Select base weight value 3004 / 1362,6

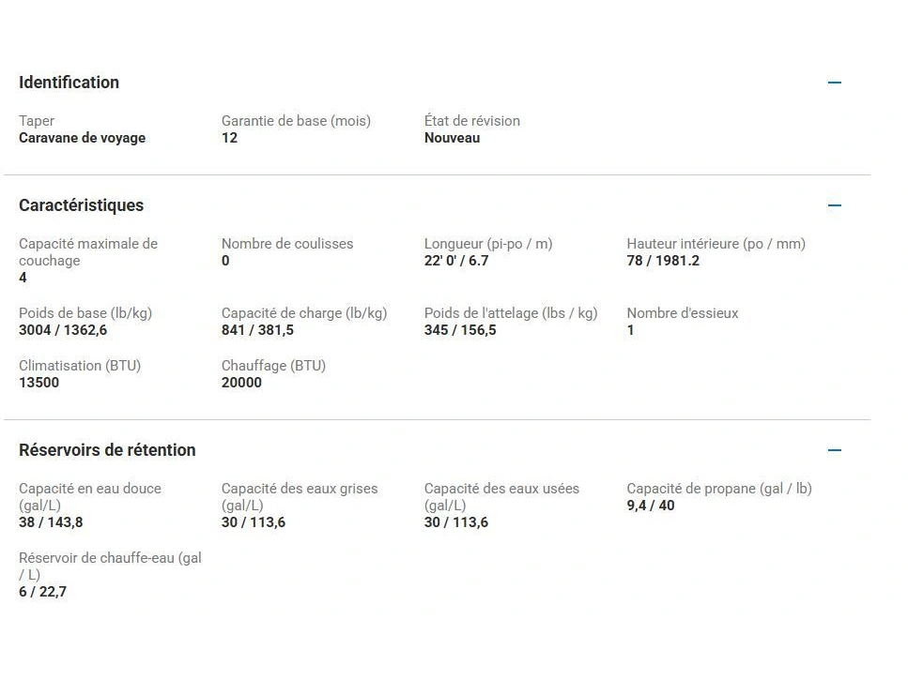(63, 330)
